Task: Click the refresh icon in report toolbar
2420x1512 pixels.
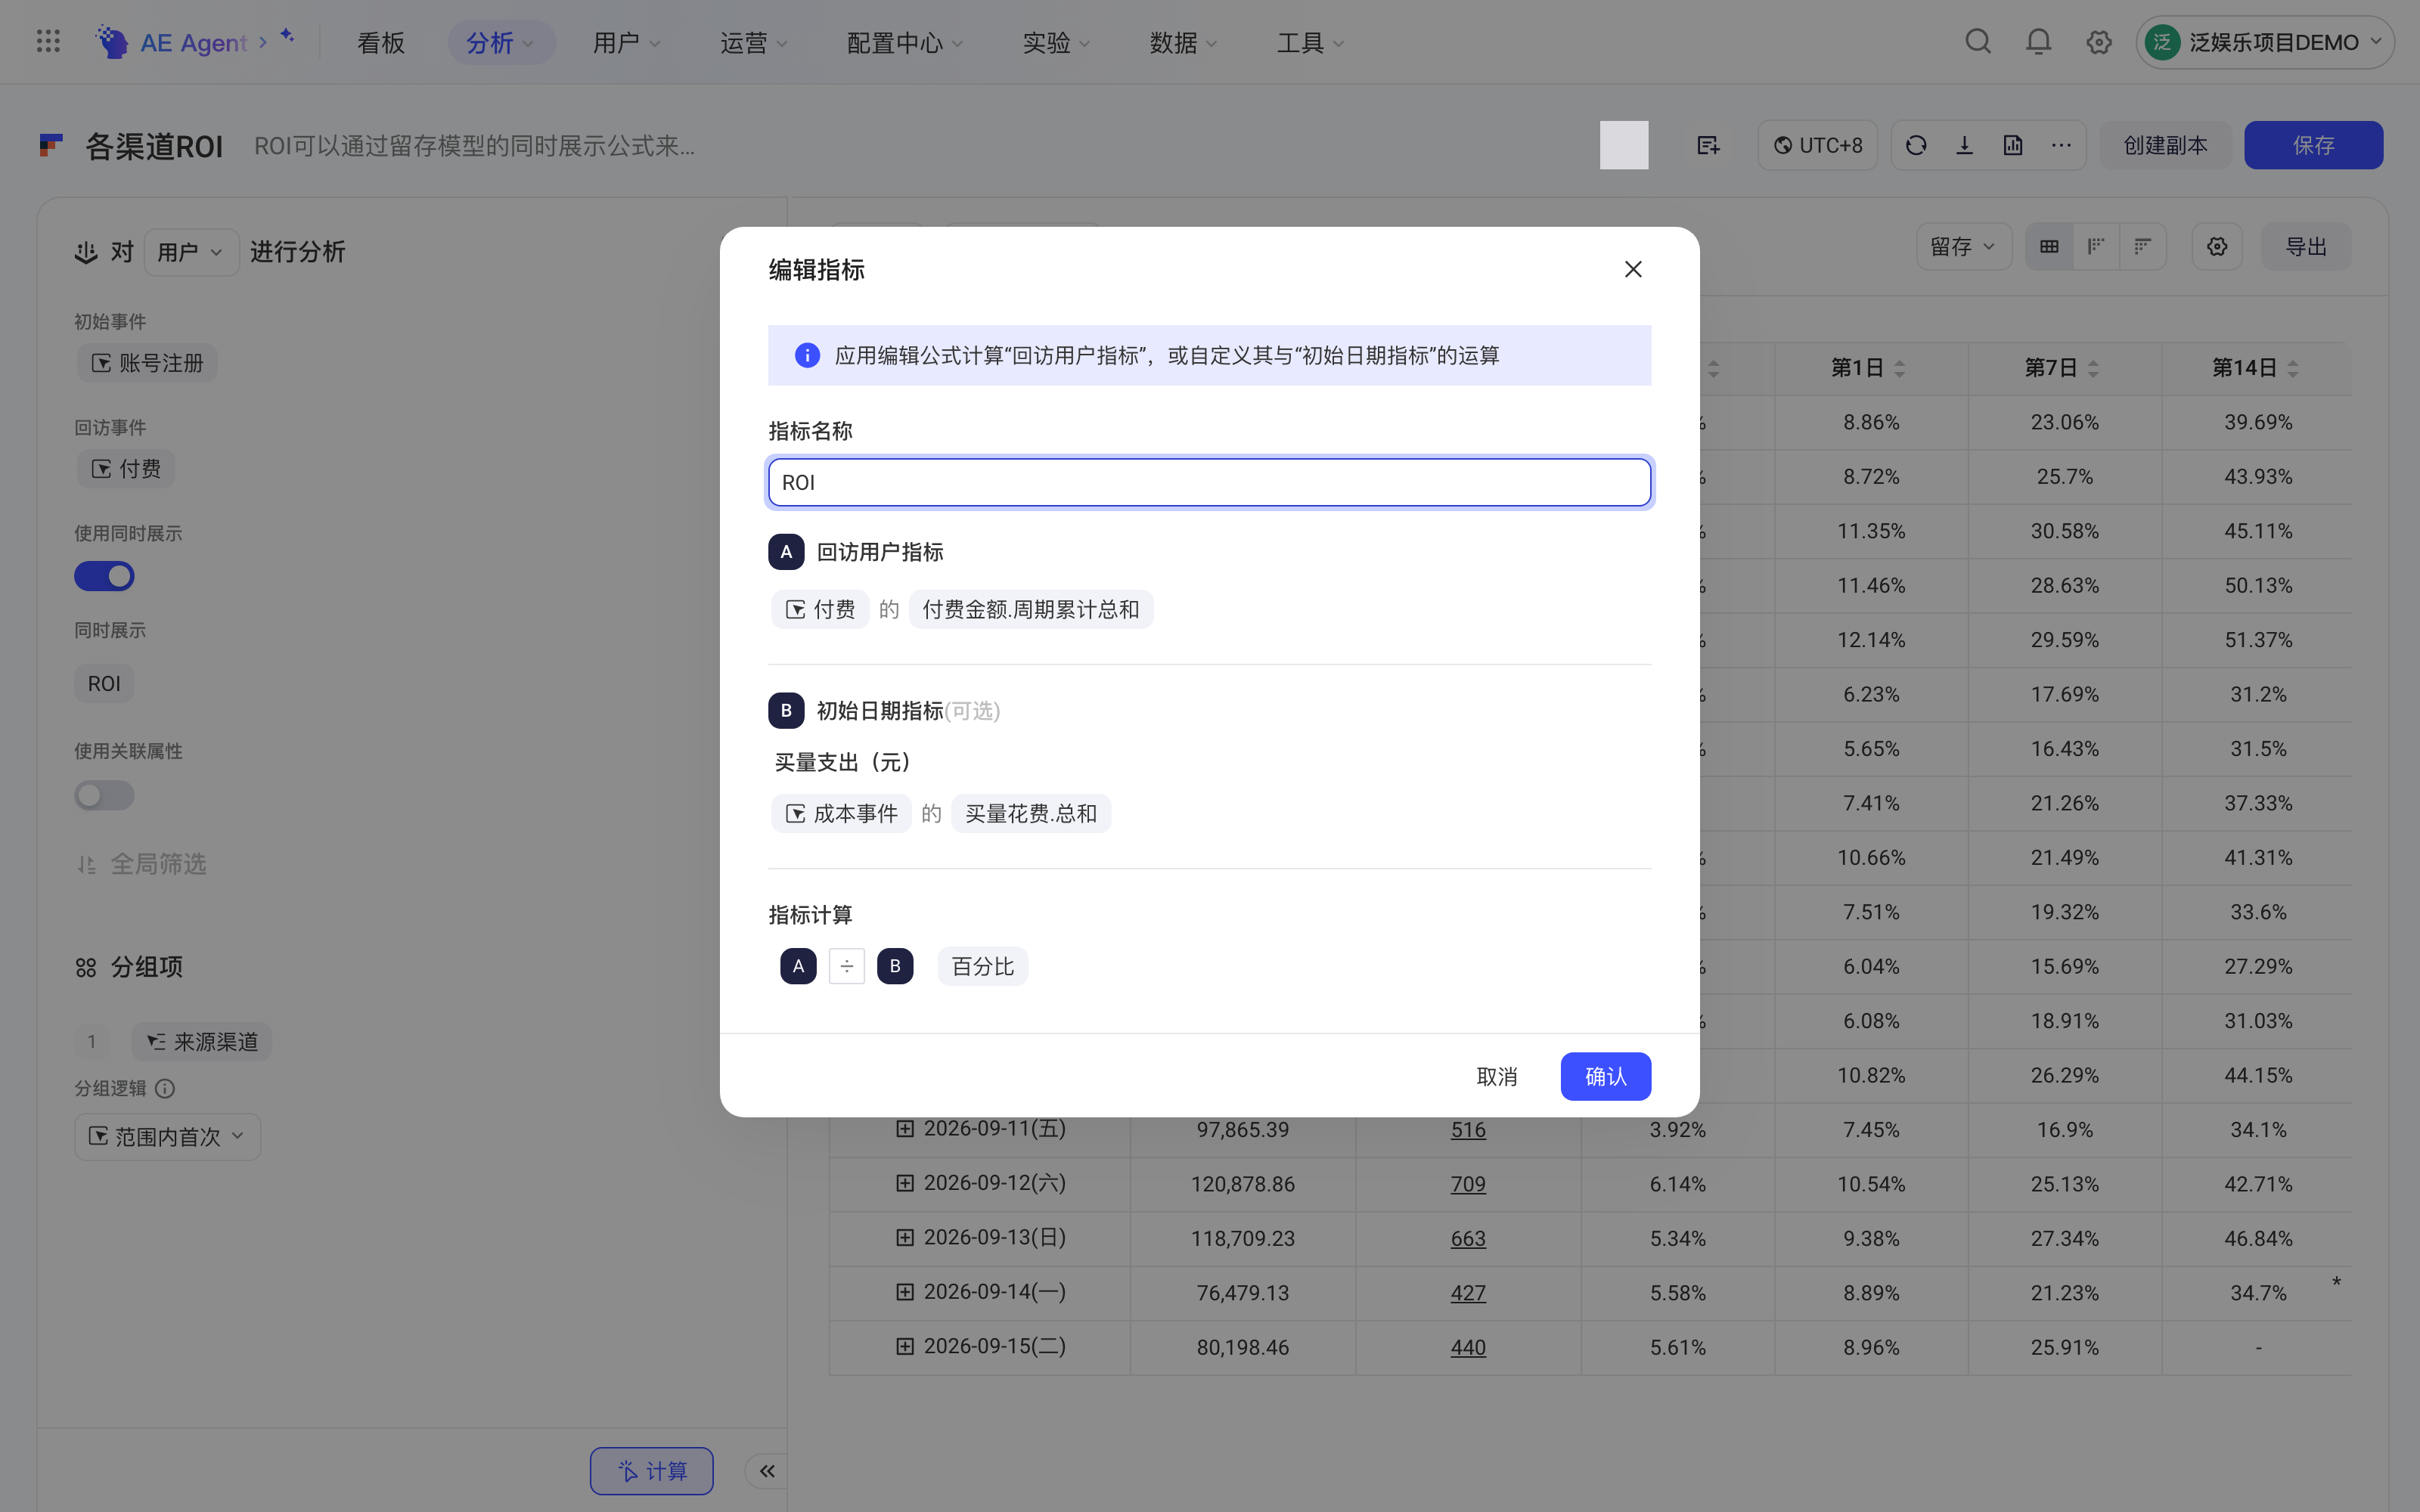Action: pos(1916,146)
